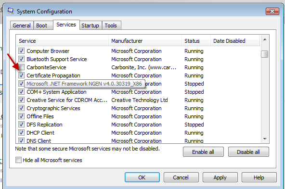Select the DHCP Client service name
Viewport: 285px width, 189px height.
pos(40,133)
